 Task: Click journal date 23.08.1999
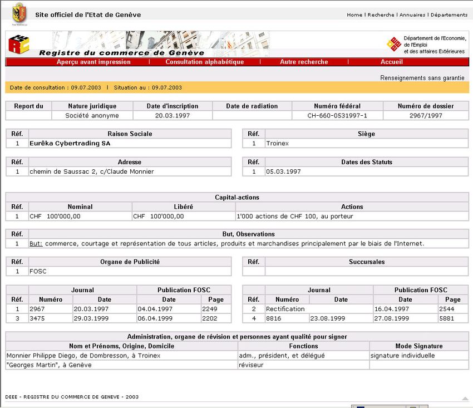pos(328,318)
